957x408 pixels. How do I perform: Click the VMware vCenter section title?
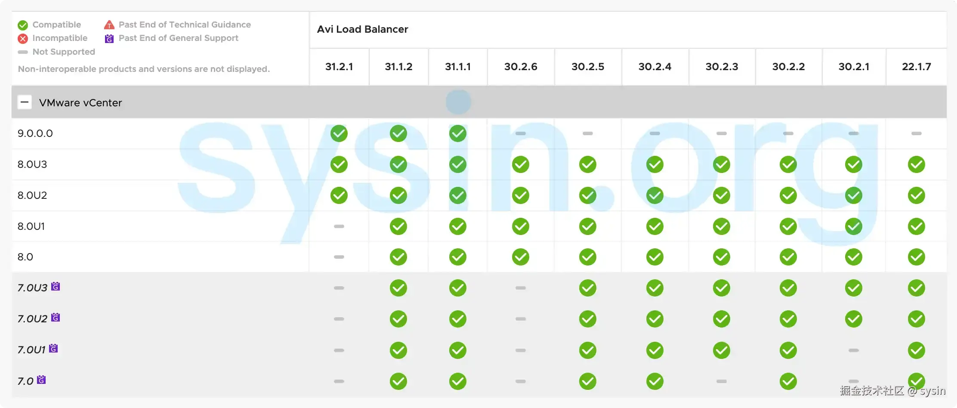tap(80, 103)
